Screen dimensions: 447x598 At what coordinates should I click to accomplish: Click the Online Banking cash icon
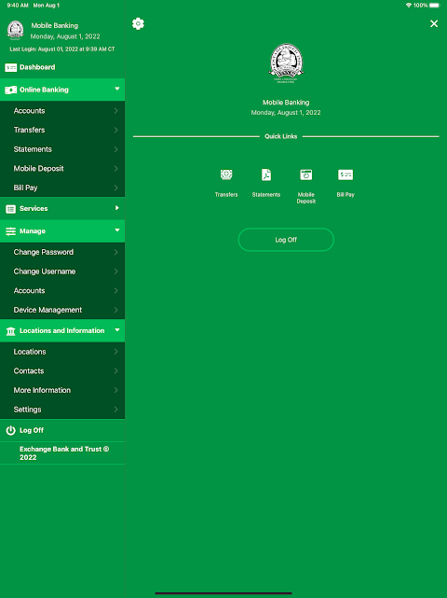pos(10,90)
